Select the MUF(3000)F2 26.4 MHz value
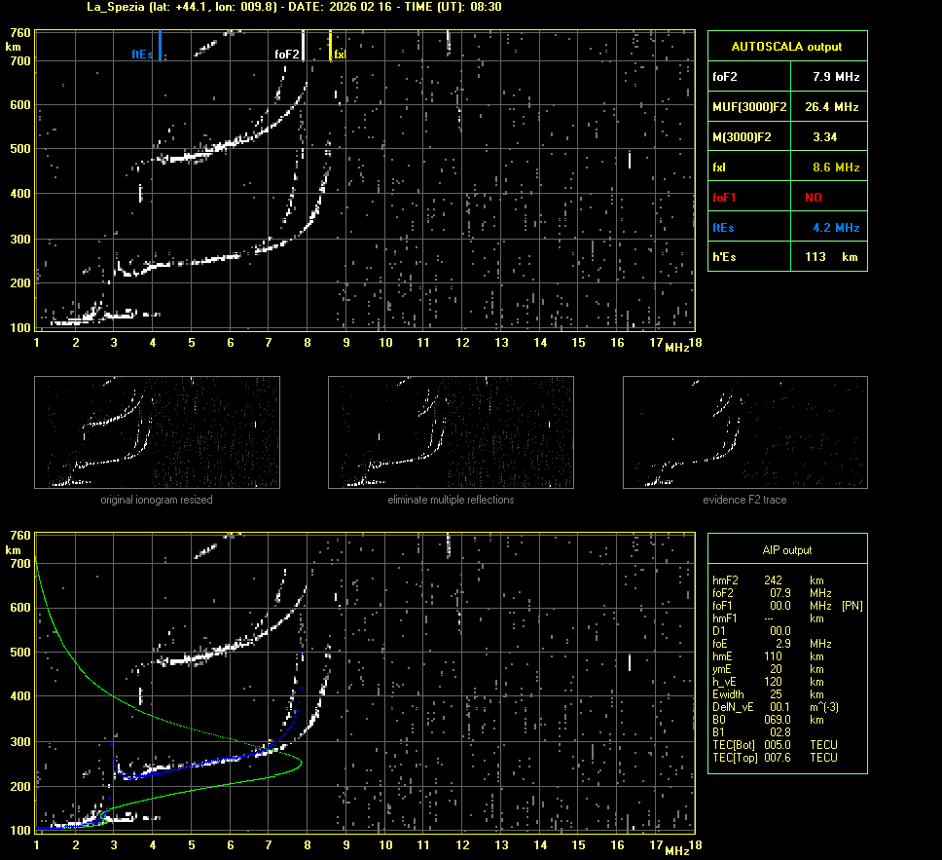The height and width of the screenshot is (860, 942). (836, 106)
